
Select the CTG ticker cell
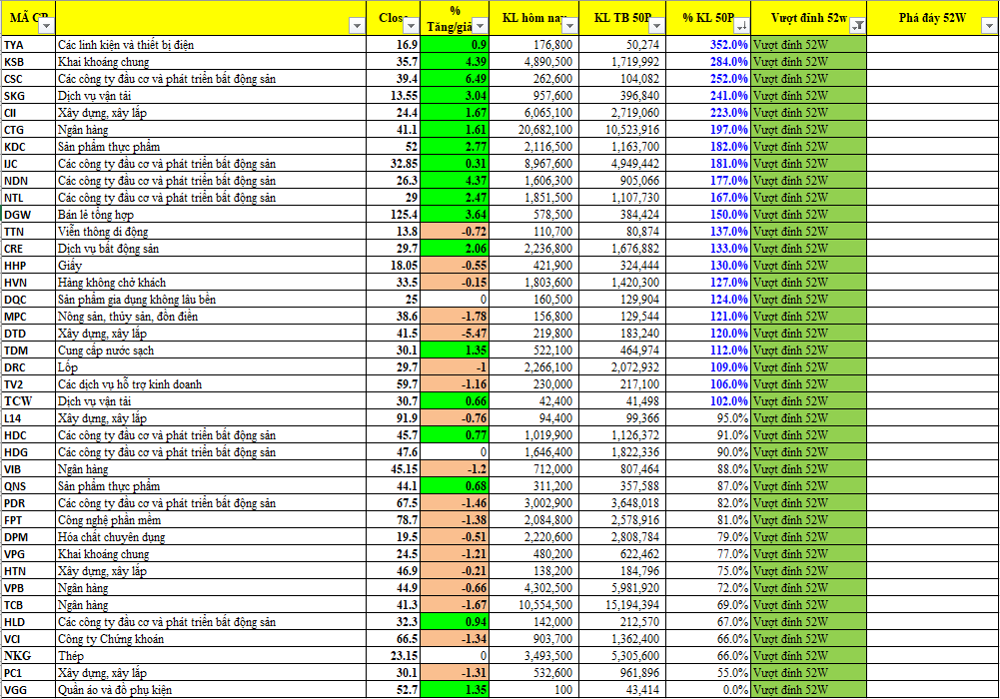pyautogui.click(x=27, y=130)
